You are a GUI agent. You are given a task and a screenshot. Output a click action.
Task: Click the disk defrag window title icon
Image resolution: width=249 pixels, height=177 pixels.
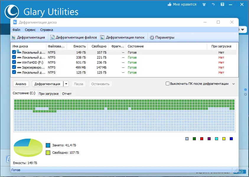click(15, 22)
